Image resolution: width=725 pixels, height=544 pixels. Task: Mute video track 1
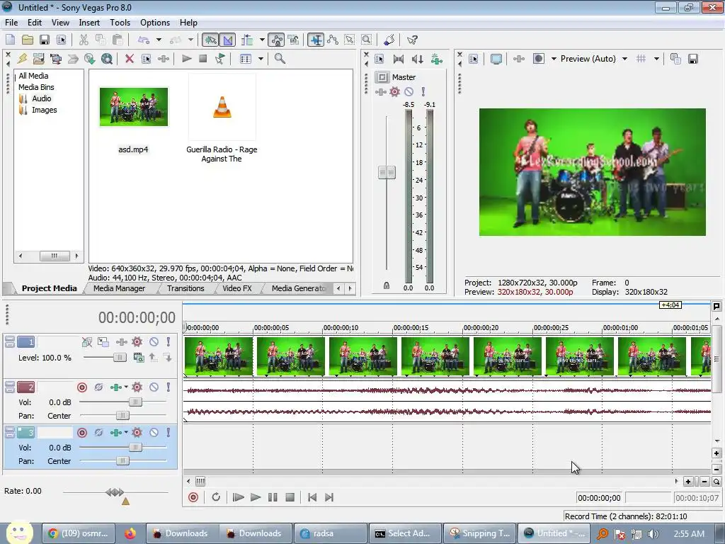coord(154,342)
